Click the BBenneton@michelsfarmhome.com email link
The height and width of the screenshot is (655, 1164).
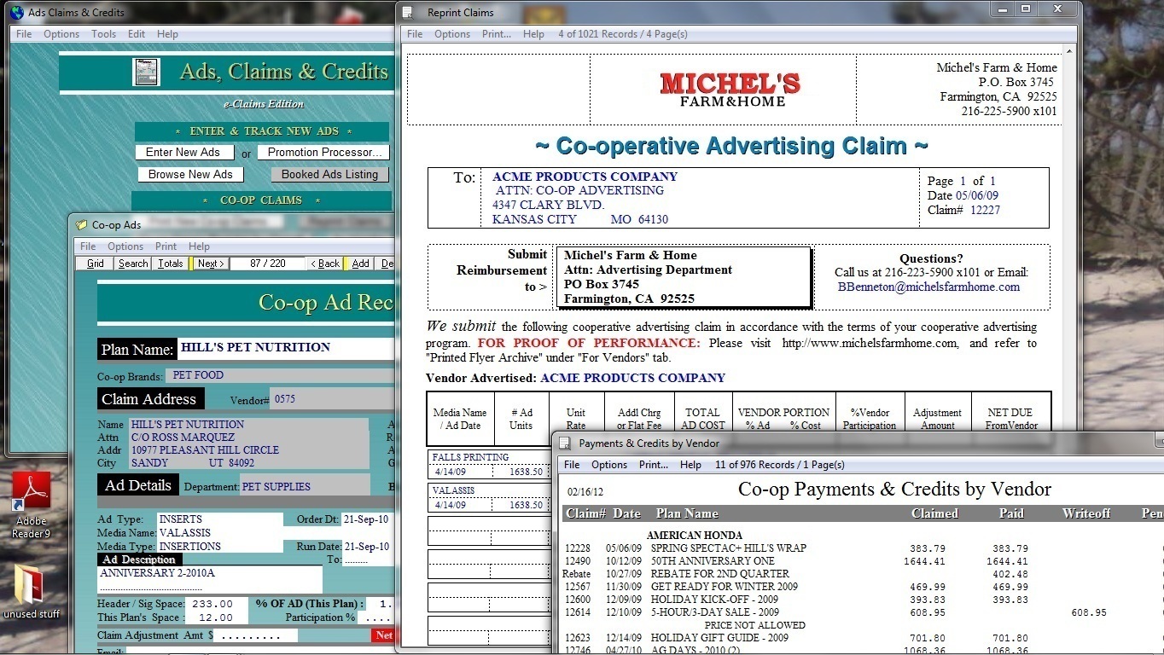coord(928,287)
